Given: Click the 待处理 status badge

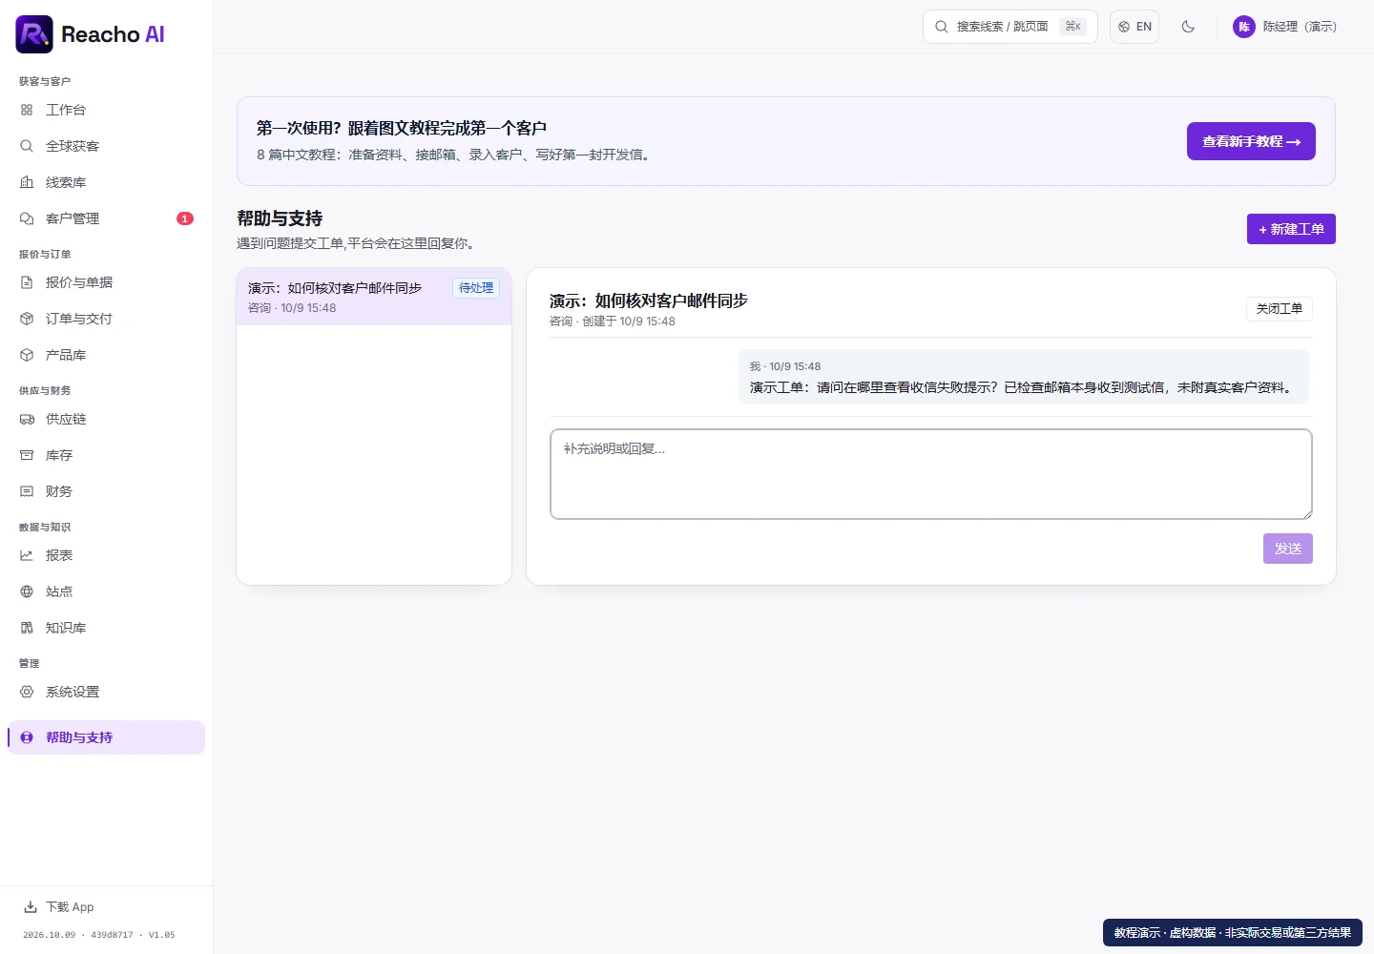Looking at the screenshot, I should [x=476, y=288].
